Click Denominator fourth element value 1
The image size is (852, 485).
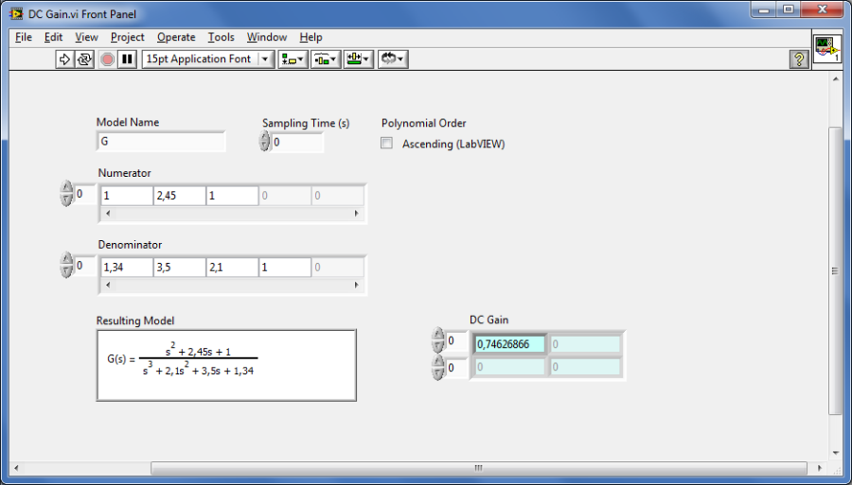285,268
